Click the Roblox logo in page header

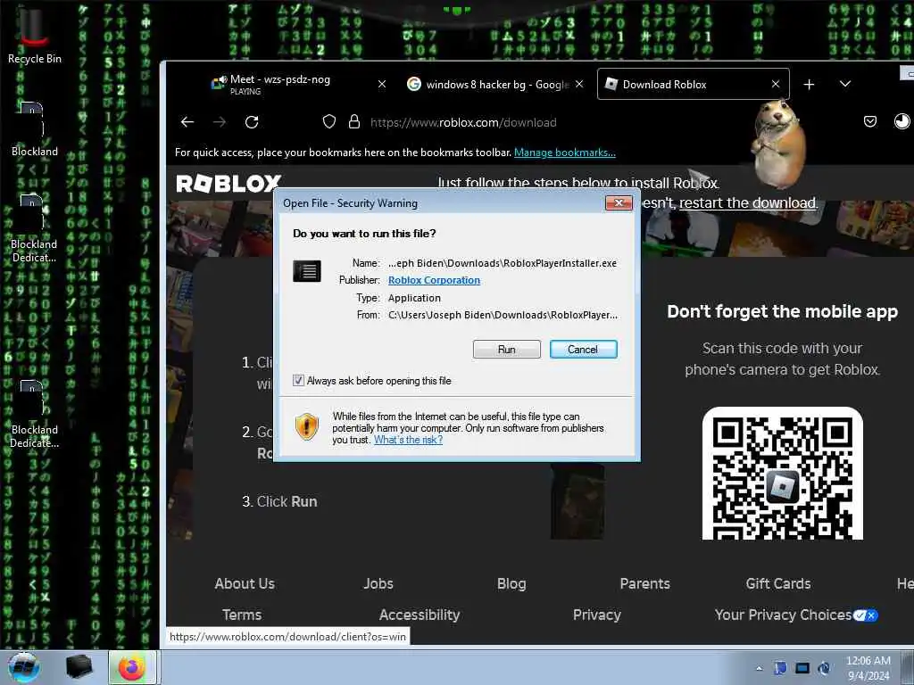point(228,184)
